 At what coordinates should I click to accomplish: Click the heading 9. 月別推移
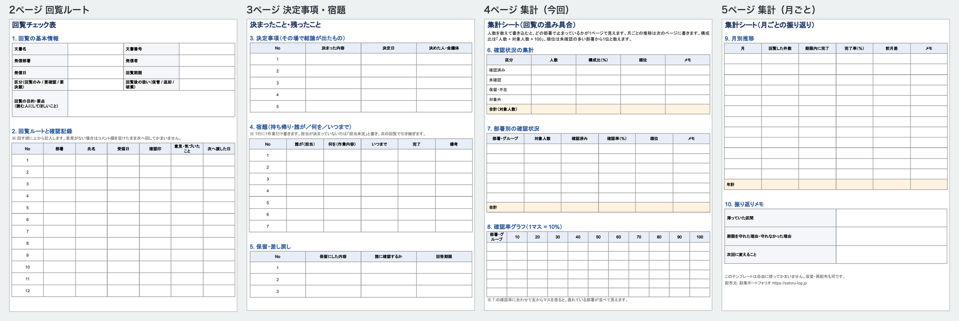(x=739, y=39)
